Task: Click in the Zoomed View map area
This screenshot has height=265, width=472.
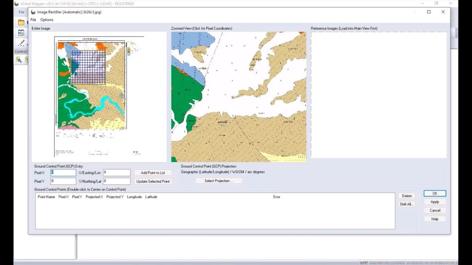Action: 239,97
